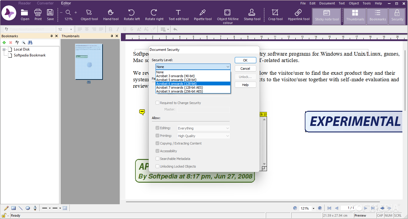Expand the Local Disk bookmark

4,49
